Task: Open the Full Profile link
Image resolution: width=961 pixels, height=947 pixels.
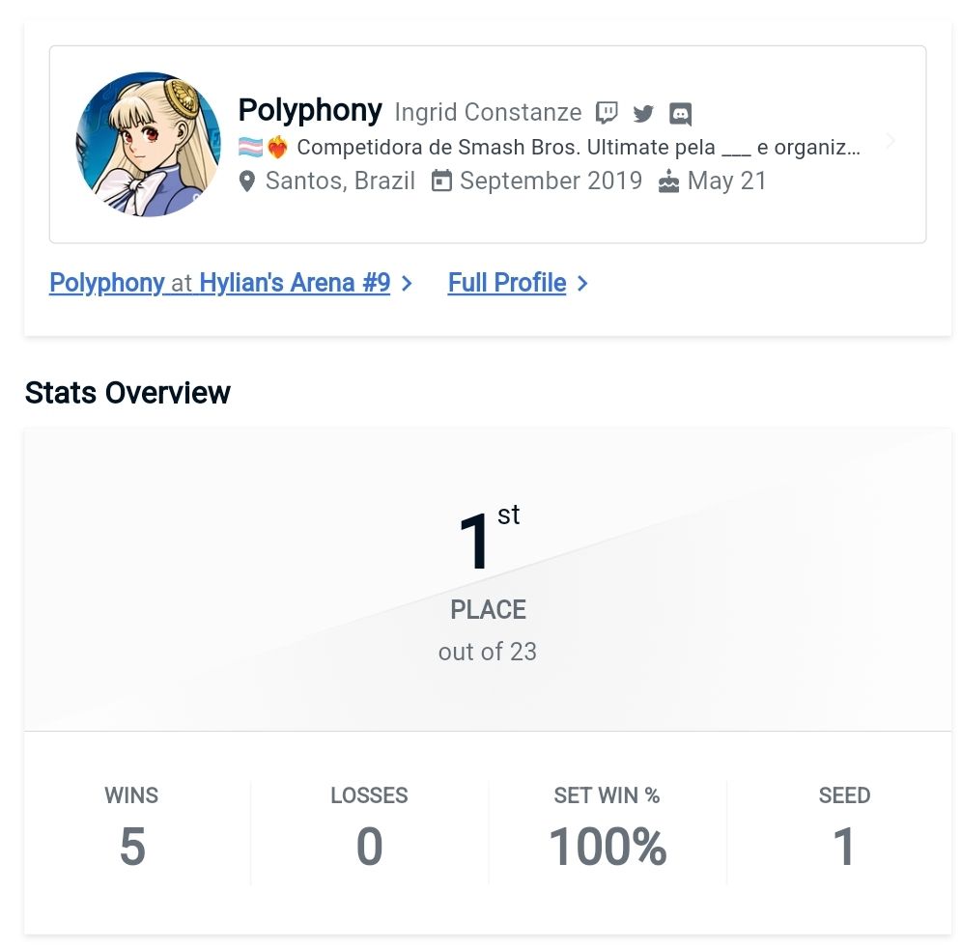Action: click(507, 283)
